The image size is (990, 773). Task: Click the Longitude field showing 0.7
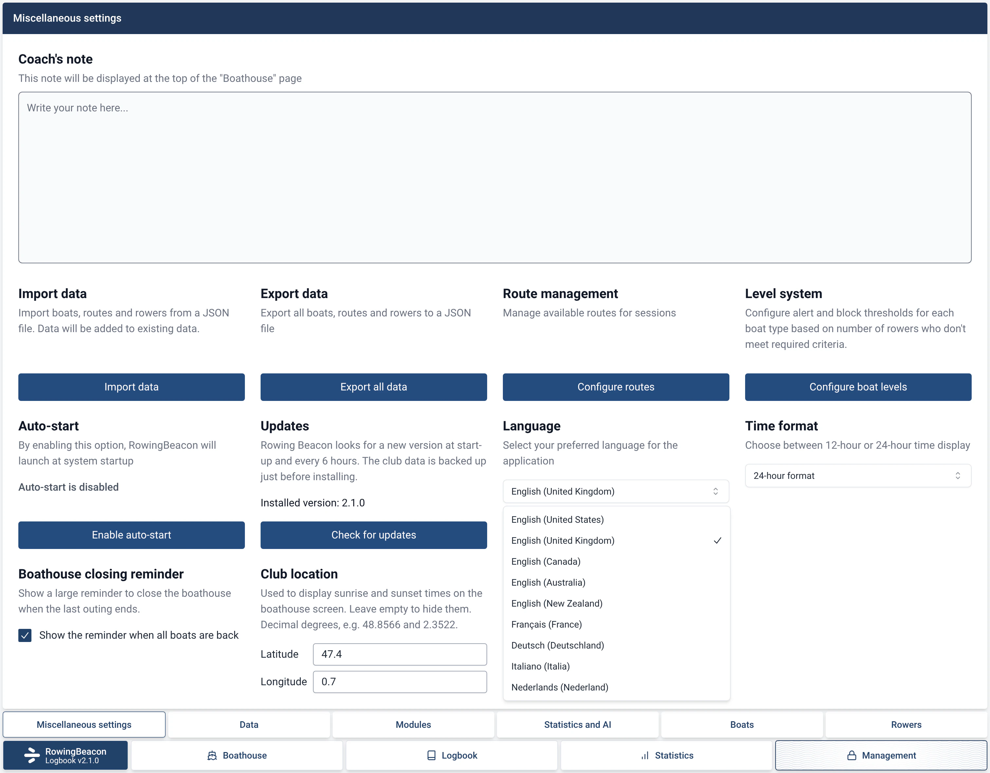[400, 682]
